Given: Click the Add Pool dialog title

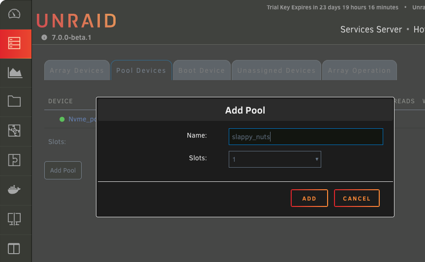Looking at the screenshot, I should pyautogui.click(x=245, y=110).
